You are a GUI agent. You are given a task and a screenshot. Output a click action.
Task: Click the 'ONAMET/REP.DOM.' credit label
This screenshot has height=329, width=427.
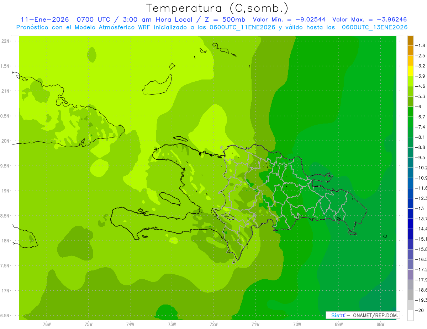point(376,315)
